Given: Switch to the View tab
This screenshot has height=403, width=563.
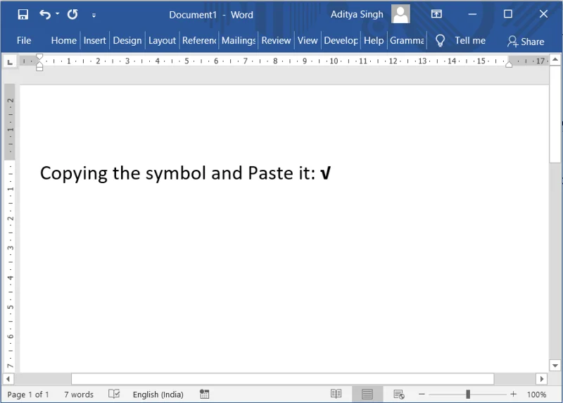Looking at the screenshot, I should pyautogui.click(x=308, y=40).
